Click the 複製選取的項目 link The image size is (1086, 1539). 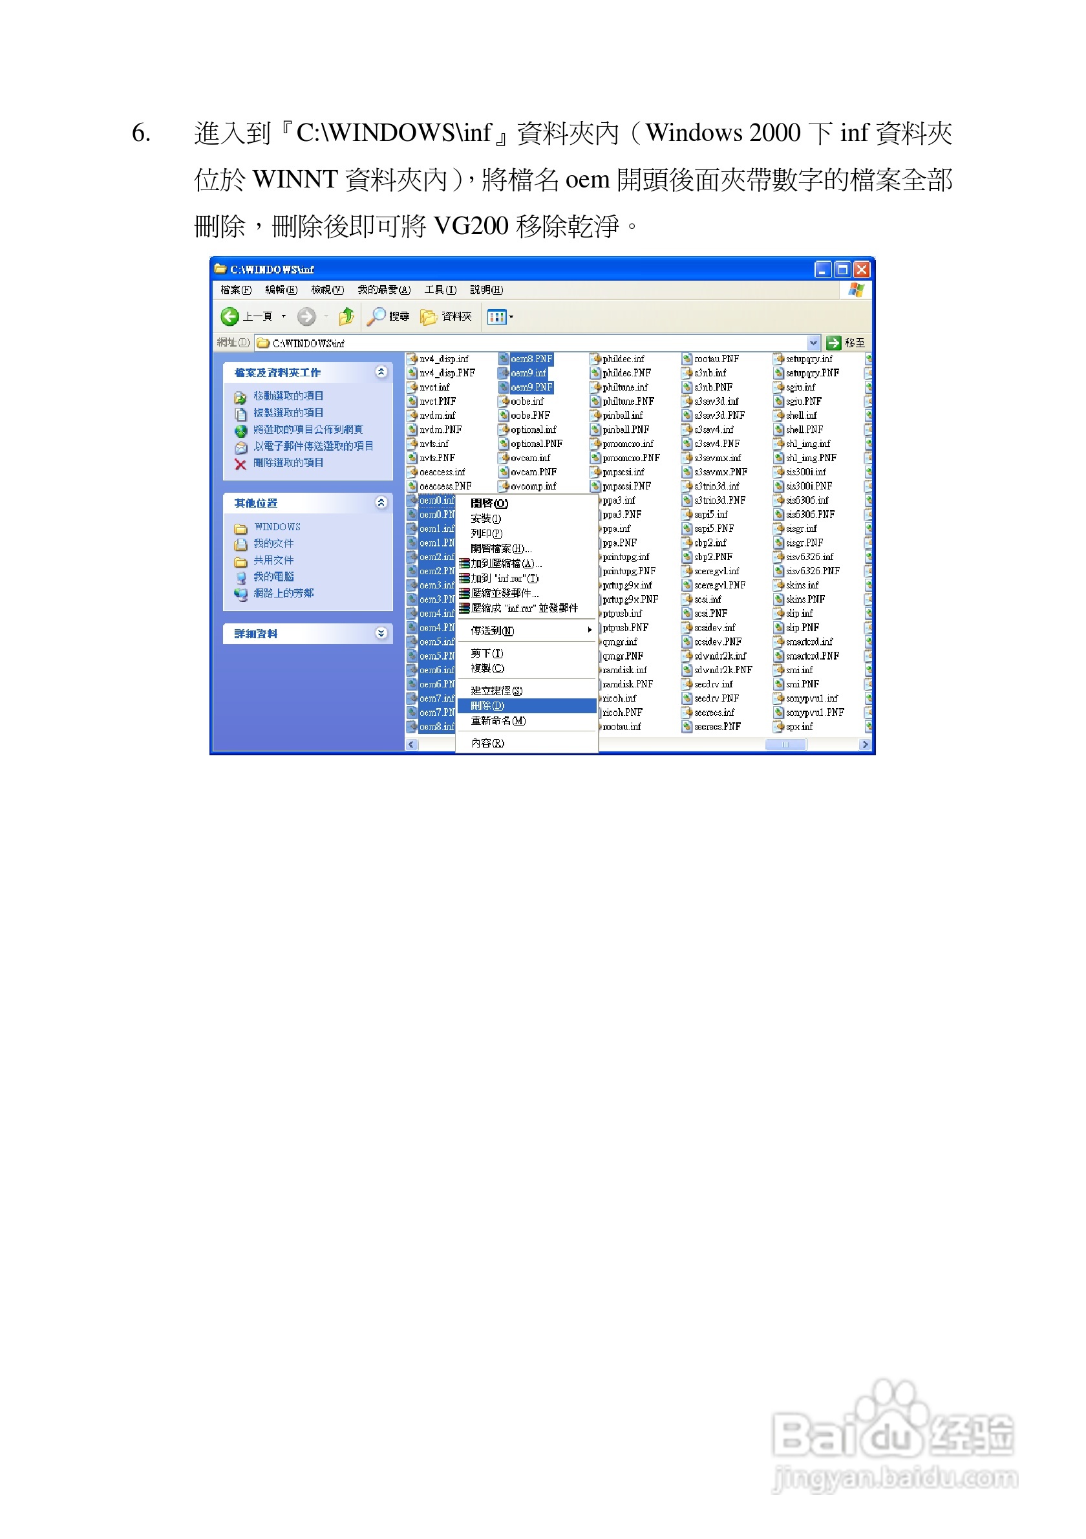tap(288, 413)
